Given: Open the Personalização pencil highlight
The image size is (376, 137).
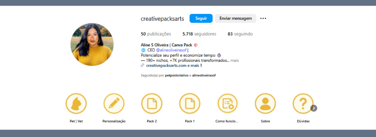Looking at the screenshot, I should pyautogui.click(x=114, y=104).
